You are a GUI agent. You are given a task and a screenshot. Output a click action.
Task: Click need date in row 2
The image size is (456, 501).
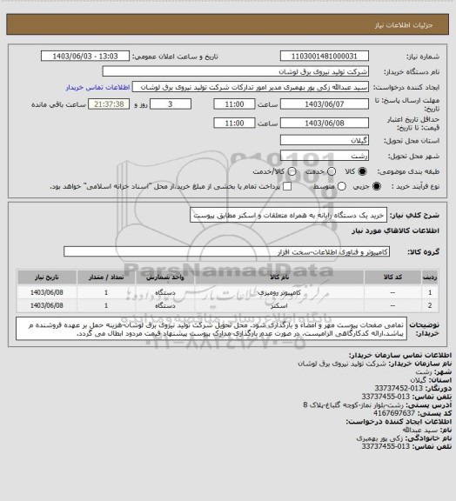pos(47,305)
